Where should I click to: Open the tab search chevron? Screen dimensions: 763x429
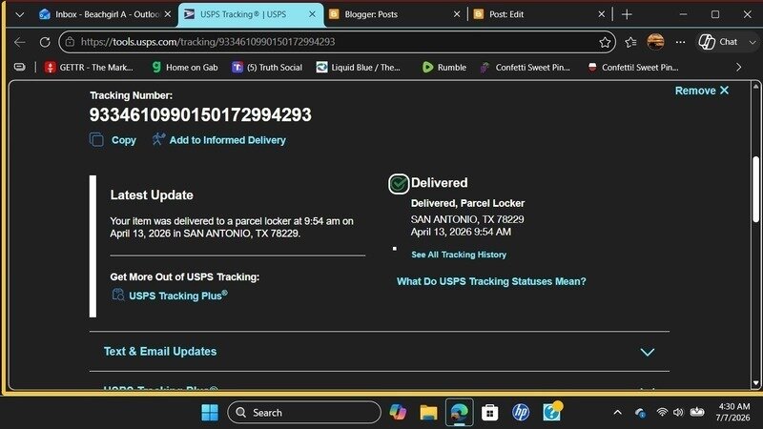pyautogui.click(x=19, y=14)
